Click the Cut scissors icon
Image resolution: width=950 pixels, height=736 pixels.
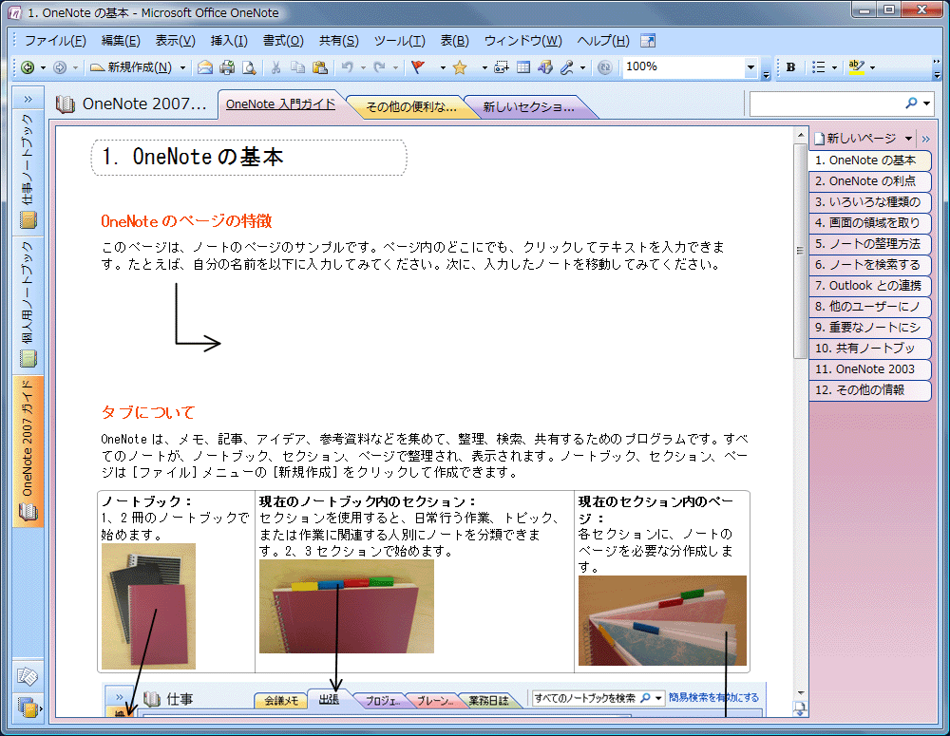(275, 67)
